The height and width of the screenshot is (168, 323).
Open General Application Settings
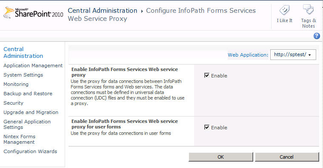coord(27,124)
